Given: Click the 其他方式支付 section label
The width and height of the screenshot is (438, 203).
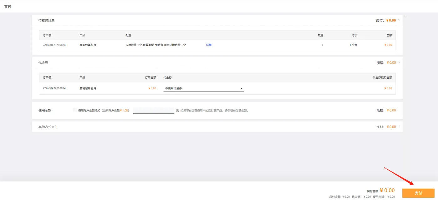Looking at the screenshot, I should pyautogui.click(x=48, y=127).
